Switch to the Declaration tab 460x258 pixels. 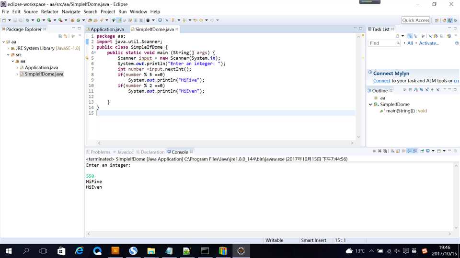coord(150,152)
